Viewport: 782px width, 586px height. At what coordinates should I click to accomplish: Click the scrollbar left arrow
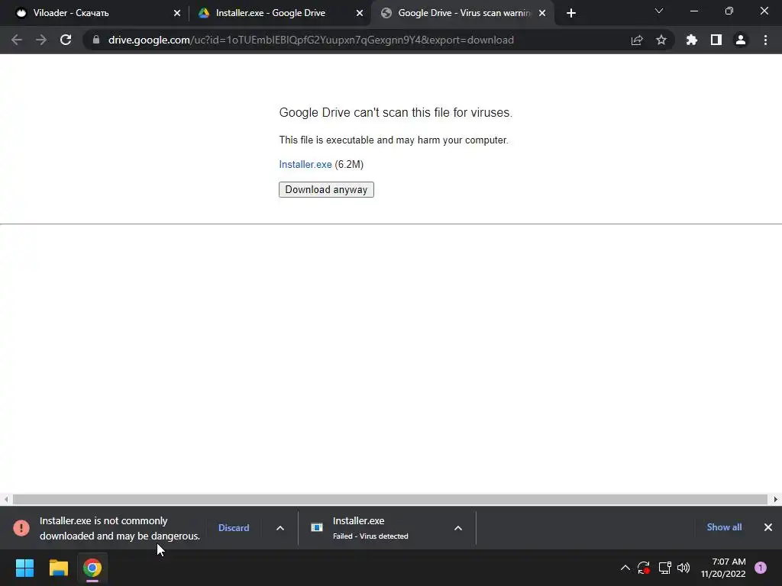coord(6,499)
